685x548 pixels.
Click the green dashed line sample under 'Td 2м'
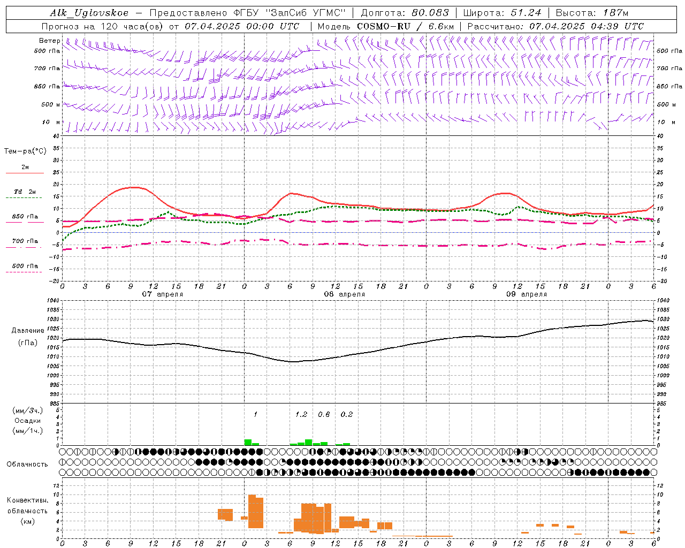24,198
